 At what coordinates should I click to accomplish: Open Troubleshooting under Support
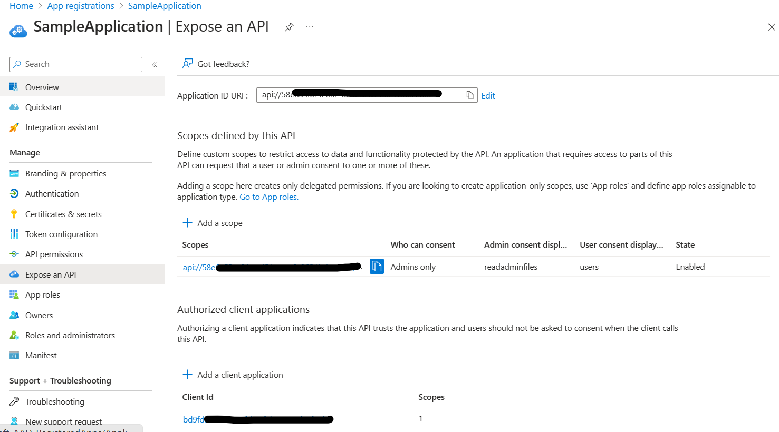pyautogui.click(x=55, y=402)
